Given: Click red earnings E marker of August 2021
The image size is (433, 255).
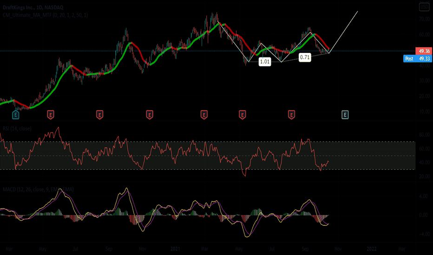Looking at the screenshot, I should 291,115.
